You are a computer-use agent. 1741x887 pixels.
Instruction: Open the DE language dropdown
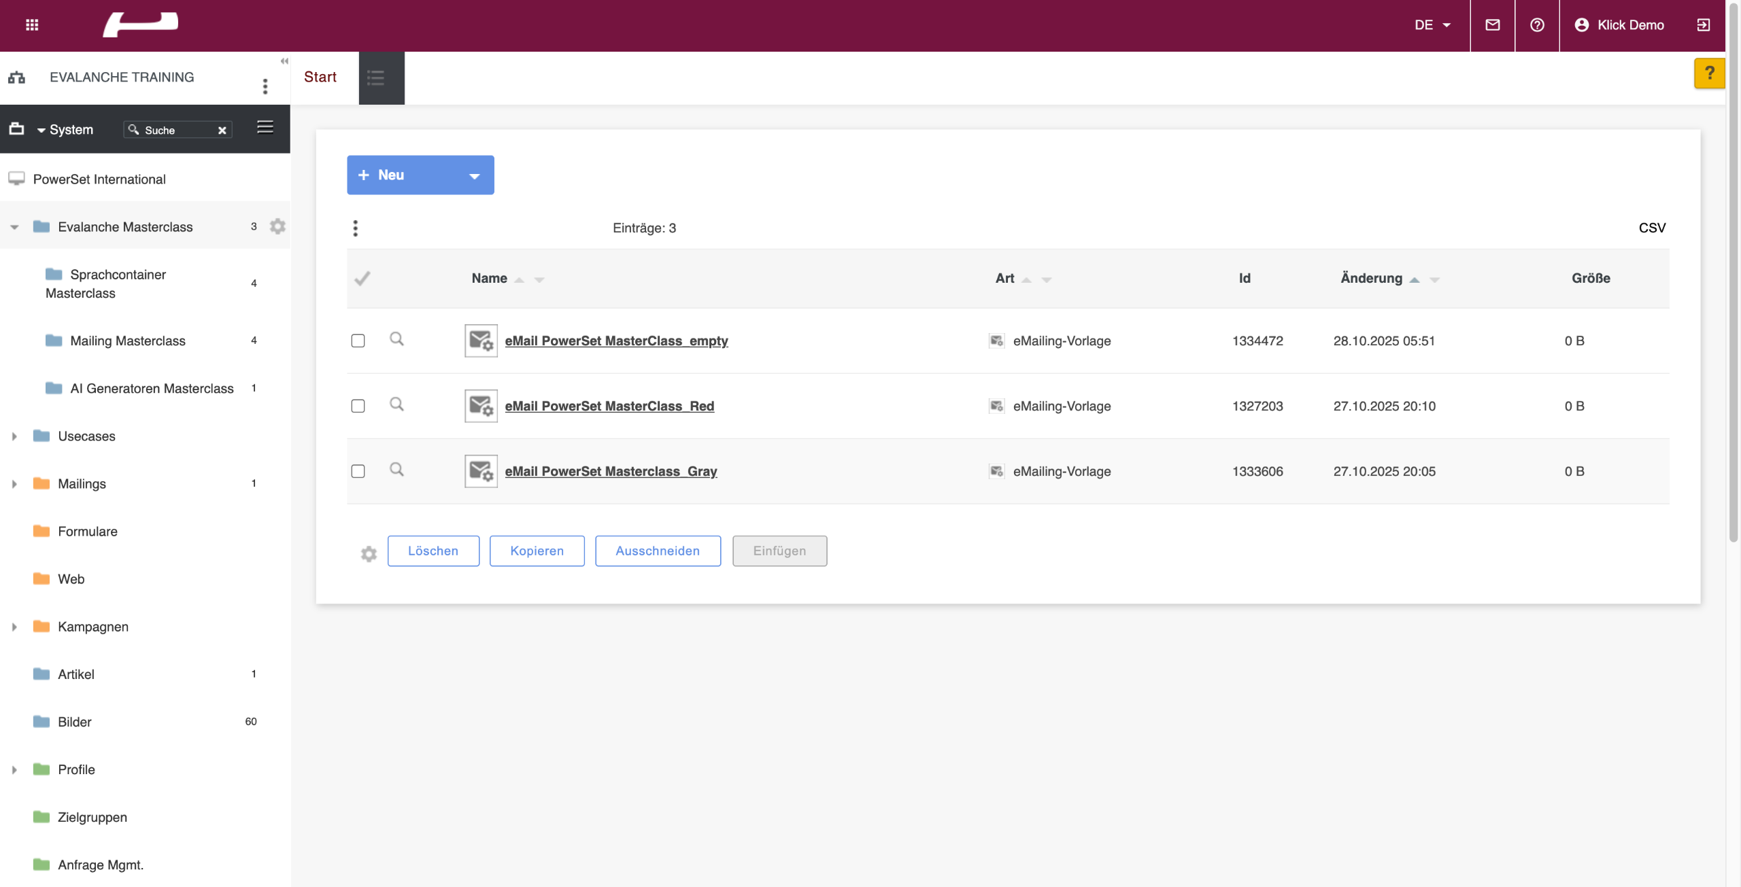click(1432, 25)
